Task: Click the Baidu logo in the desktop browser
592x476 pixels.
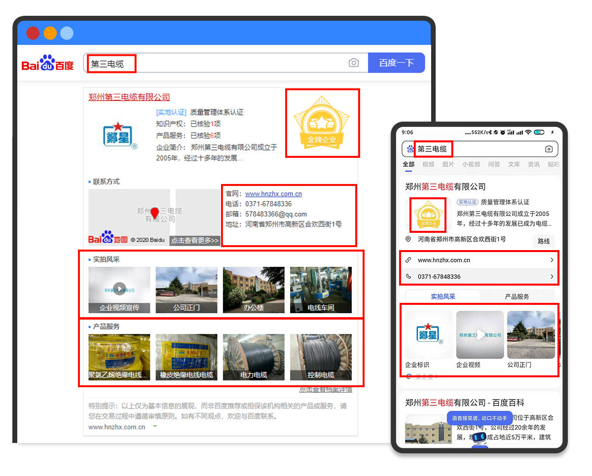Action: point(47,63)
